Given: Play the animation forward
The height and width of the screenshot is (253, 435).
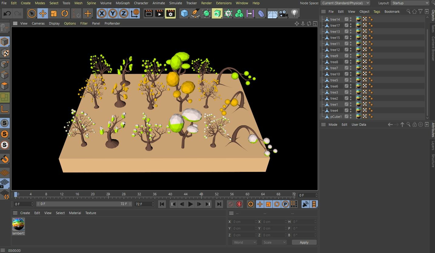Looking at the screenshot, I should point(190,204).
